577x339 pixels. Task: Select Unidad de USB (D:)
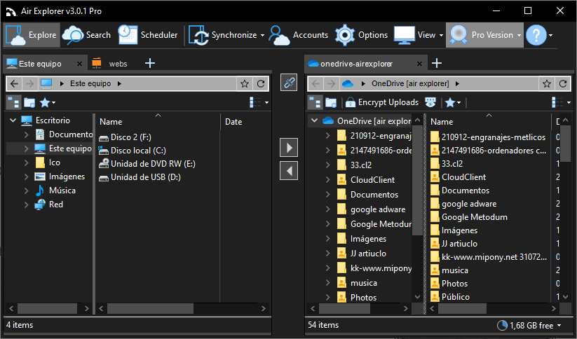[x=140, y=177]
